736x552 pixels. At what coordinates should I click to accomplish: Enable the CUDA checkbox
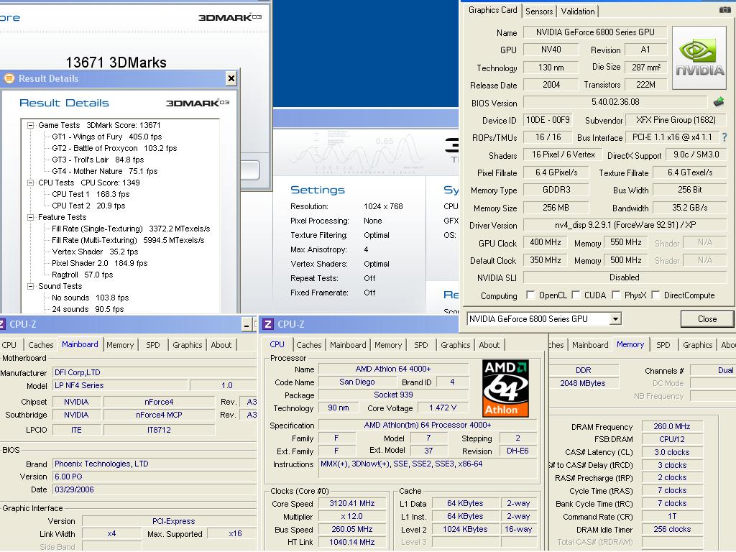click(576, 295)
